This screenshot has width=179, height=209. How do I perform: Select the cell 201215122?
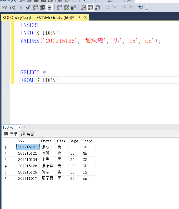point(28,153)
